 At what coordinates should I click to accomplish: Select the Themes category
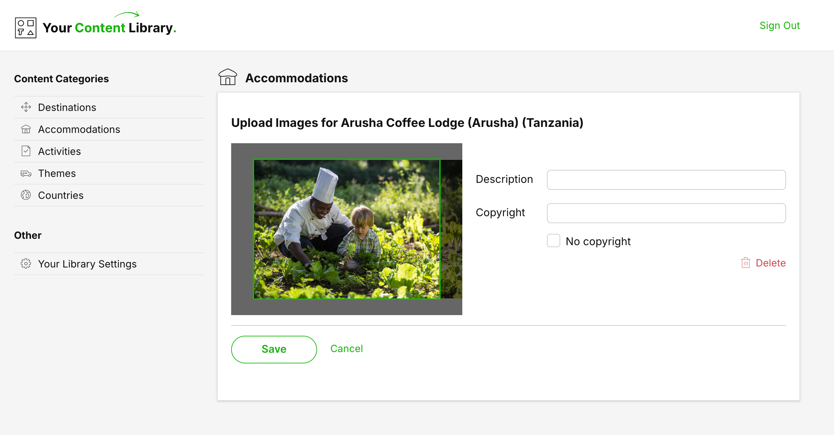pyautogui.click(x=57, y=173)
